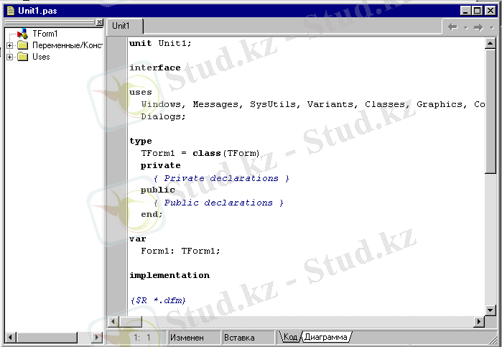Navigate back with the left arrow
502x347 pixels.
[x=452, y=27]
